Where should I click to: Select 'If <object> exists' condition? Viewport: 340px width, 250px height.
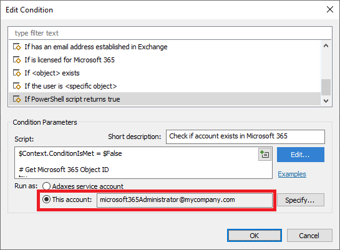pos(165,73)
